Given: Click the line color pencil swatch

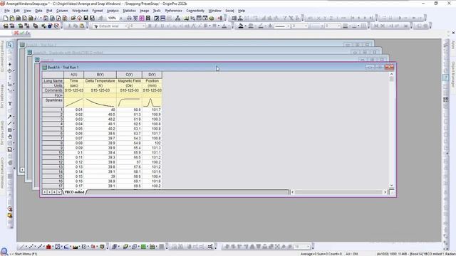Looking at the screenshot, I should click(x=261, y=26).
